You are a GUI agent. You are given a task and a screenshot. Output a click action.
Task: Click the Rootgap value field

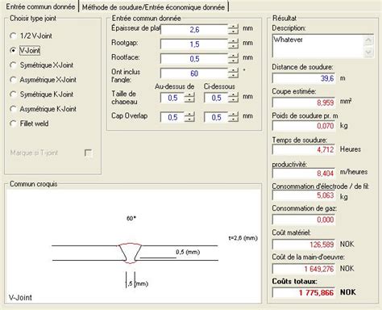coord(194,44)
